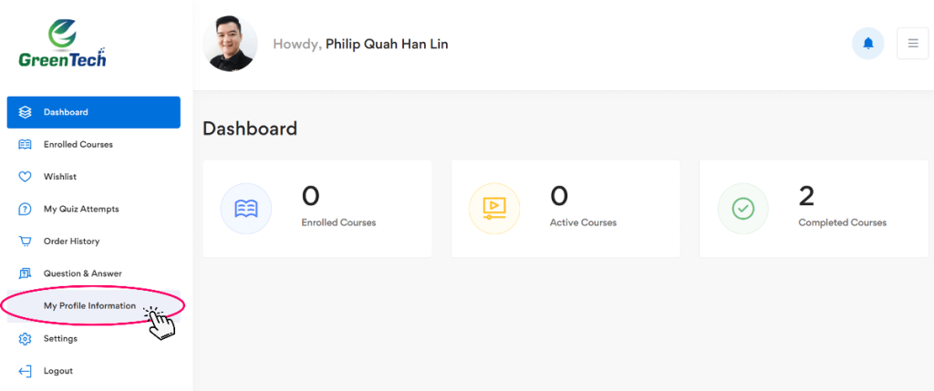The height and width of the screenshot is (391, 934).
Task: Click the Dashboard layers icon
Action: click(x=26, y=112)
